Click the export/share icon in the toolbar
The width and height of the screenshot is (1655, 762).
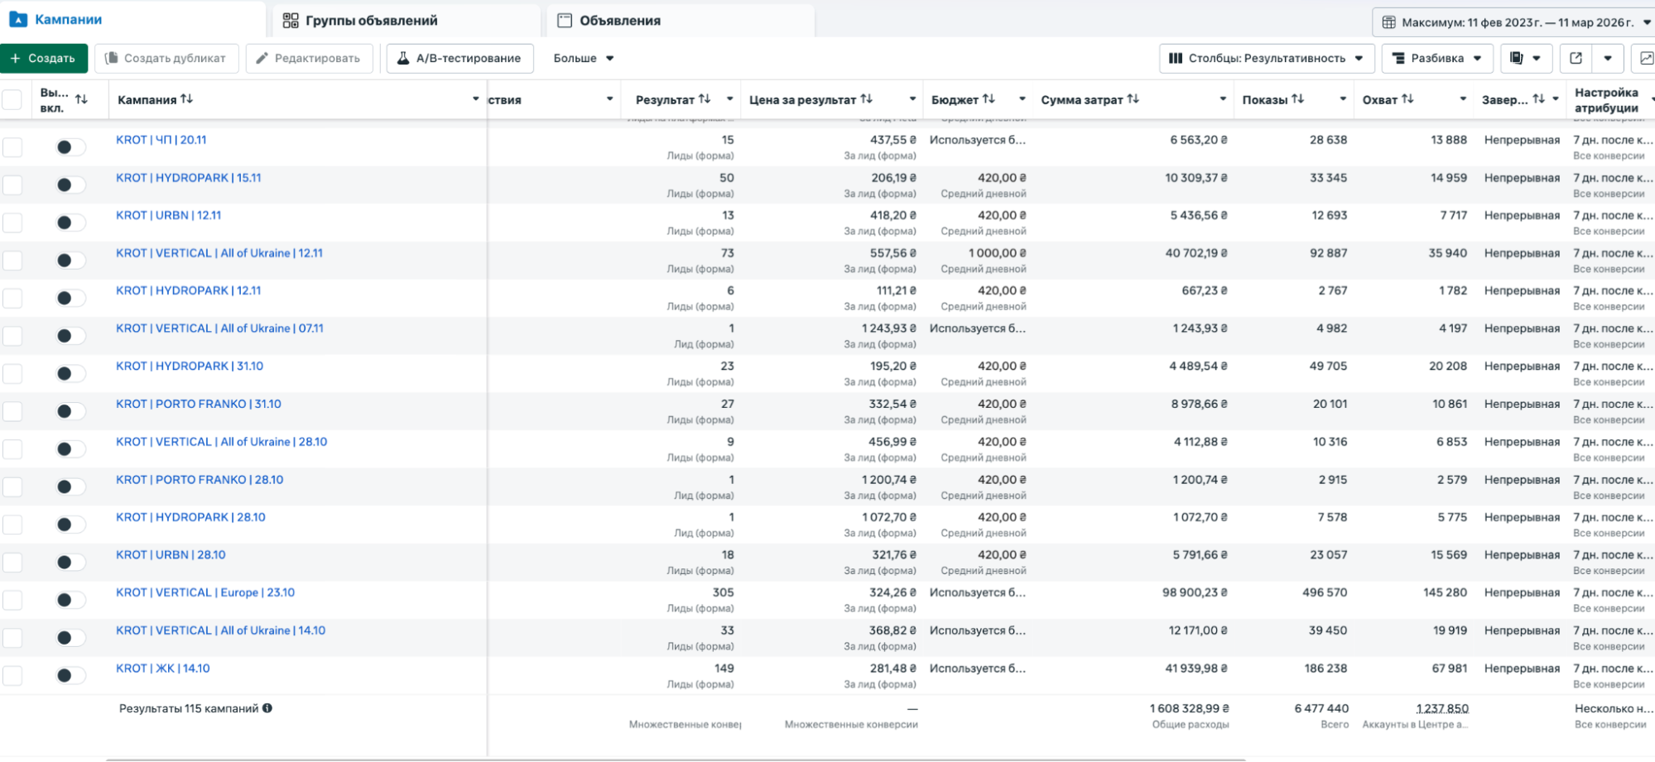1576,58
